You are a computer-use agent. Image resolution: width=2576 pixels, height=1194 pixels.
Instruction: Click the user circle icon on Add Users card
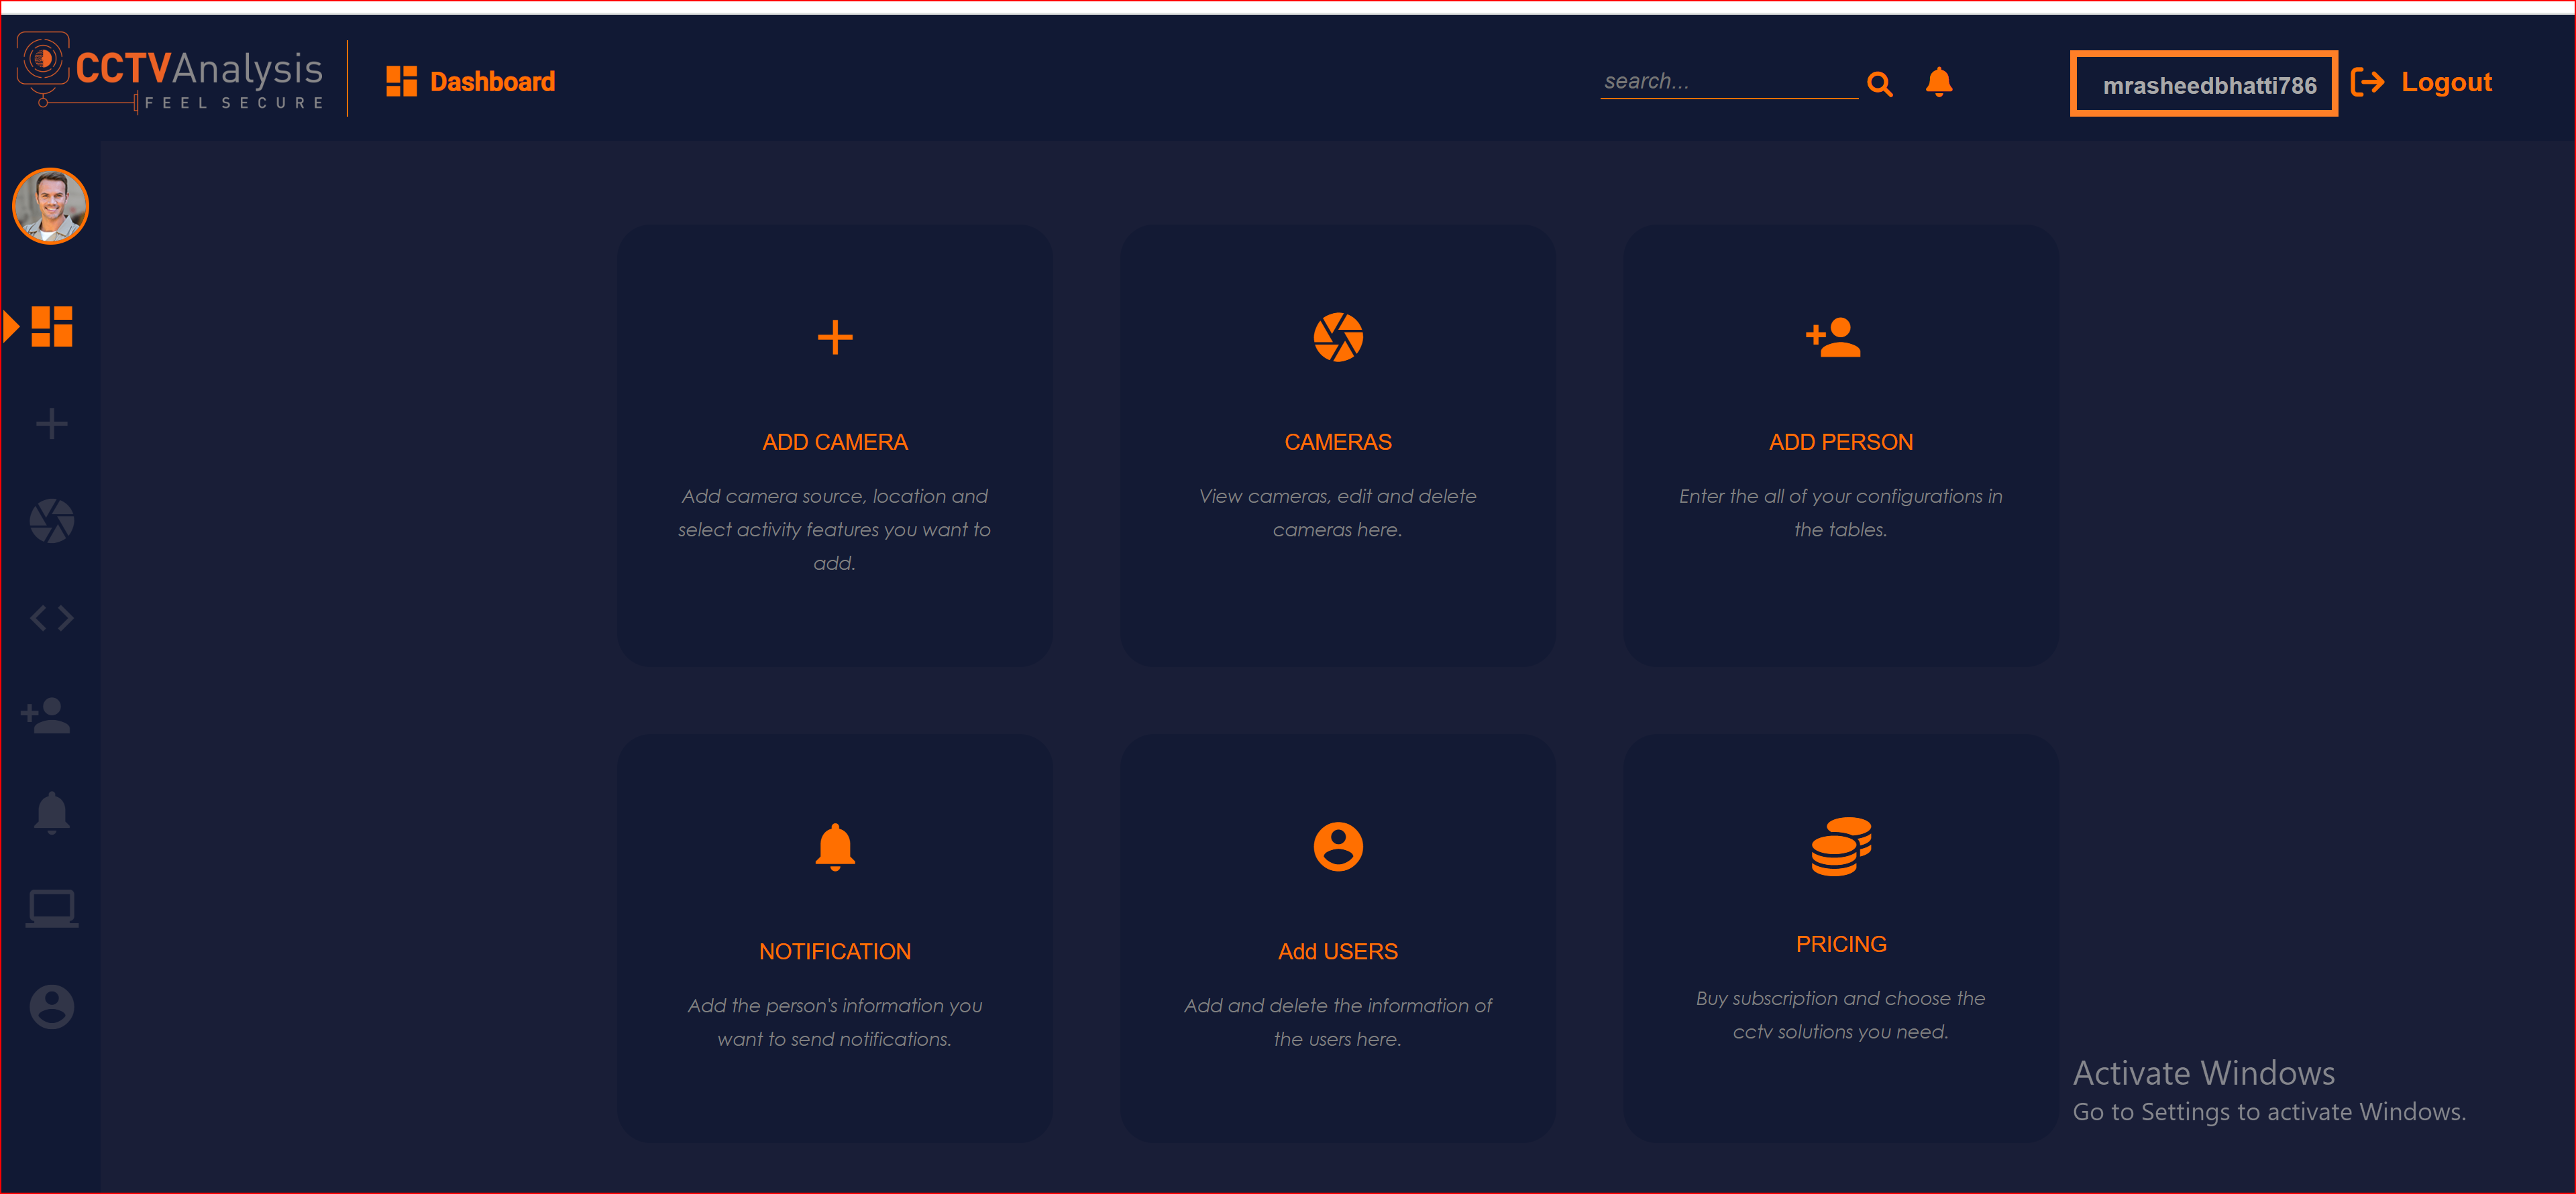(1338, 846)
